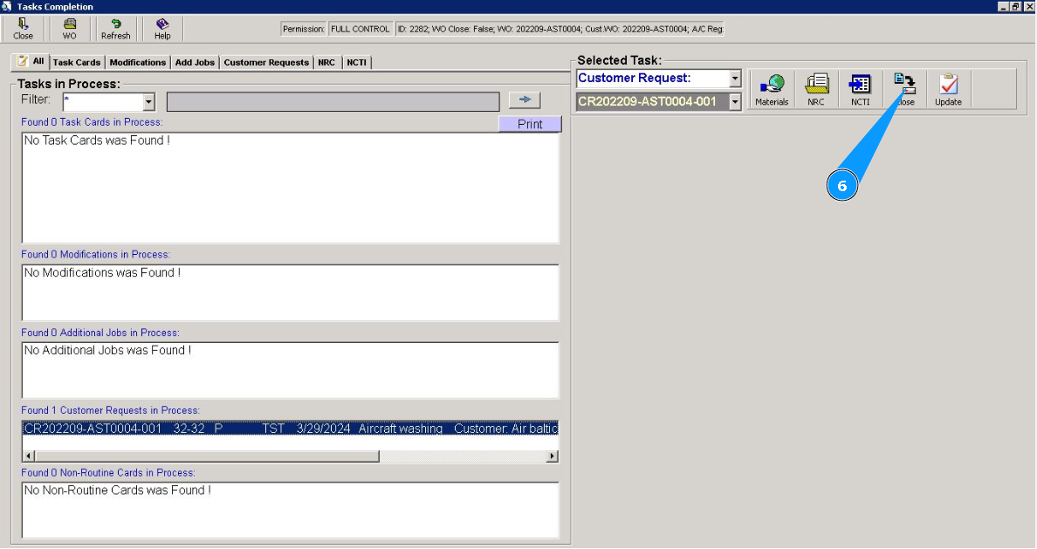Switch to the NRC tab
The height and width of the screenshot is (549, 1037).
(326, 62)
